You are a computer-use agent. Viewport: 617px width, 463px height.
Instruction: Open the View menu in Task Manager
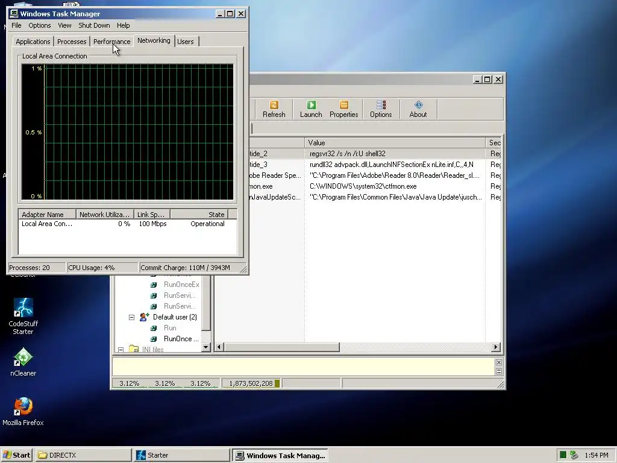tap(64, 25)
